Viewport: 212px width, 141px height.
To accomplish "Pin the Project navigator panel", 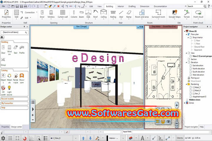I will [x=207, y=26].
